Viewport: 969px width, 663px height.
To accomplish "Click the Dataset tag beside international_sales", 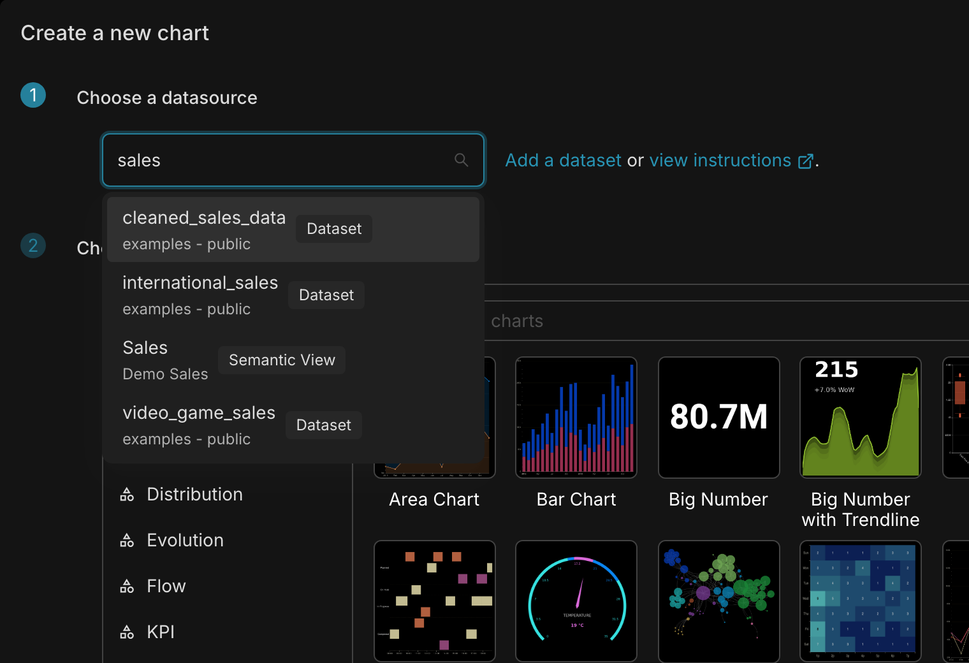I will 326,295.
